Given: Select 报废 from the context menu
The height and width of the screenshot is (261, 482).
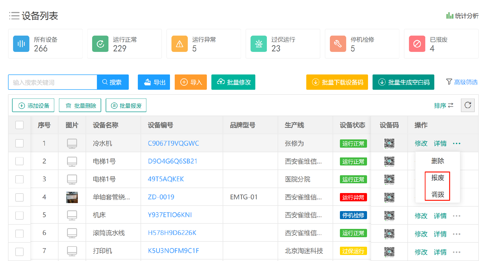Looking at the screenshot, I should click(437, 178).
